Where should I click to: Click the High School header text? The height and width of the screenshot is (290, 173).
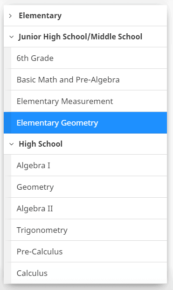pyautogui.click(x=41, y=144)
